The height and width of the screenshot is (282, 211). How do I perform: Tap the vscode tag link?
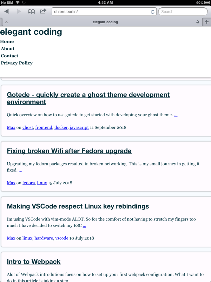click(x=62, y=238)
